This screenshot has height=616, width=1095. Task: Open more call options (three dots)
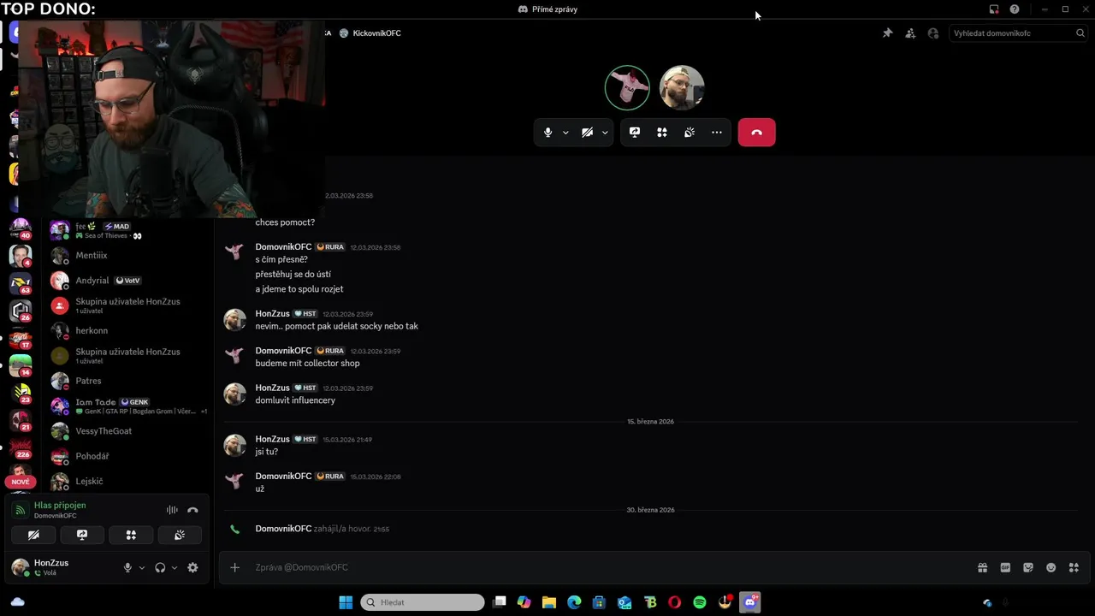tap(717, 133)
